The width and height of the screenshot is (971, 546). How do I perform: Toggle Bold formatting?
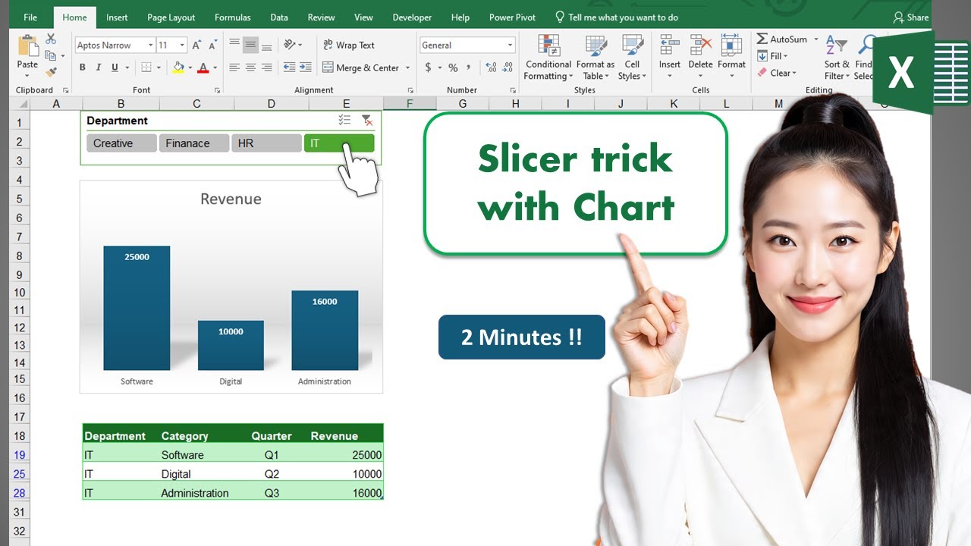tap(83, 67)
